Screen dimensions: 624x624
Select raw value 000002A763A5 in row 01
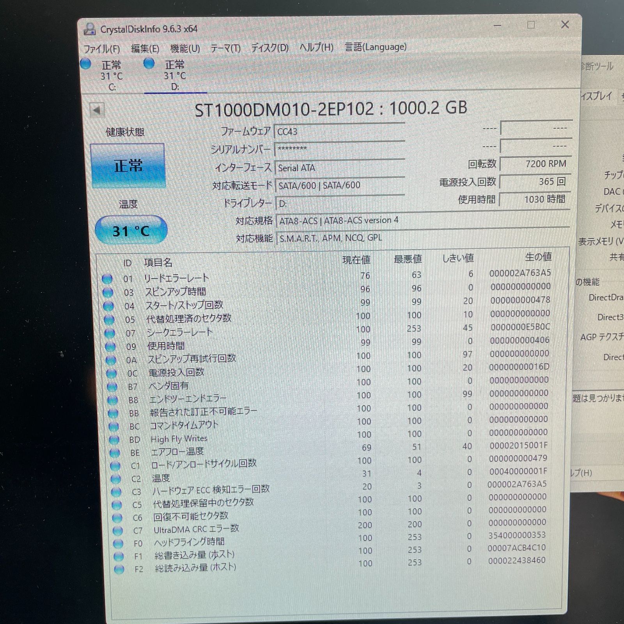(x=520, y=273)
